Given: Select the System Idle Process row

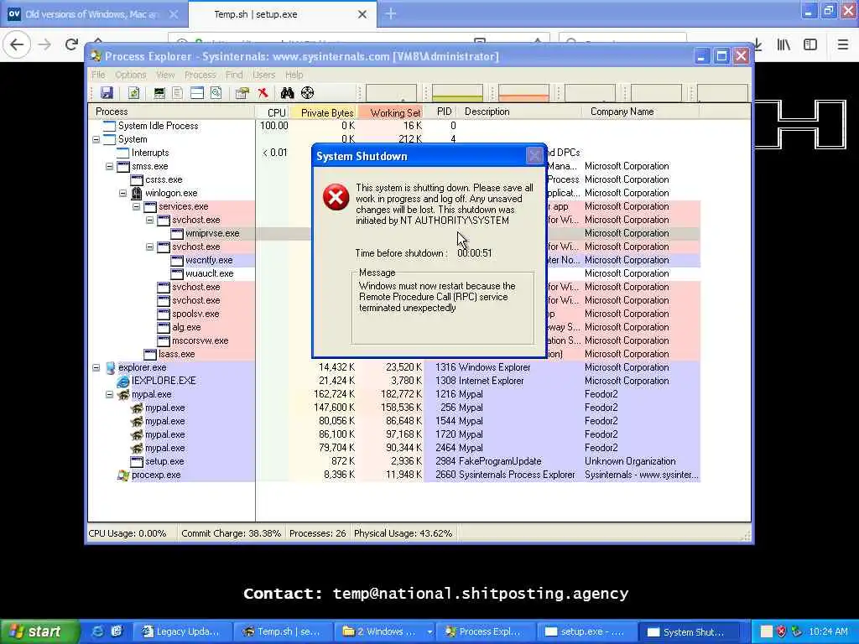Looking at the screenshot, I should click(x=394, y=126).
